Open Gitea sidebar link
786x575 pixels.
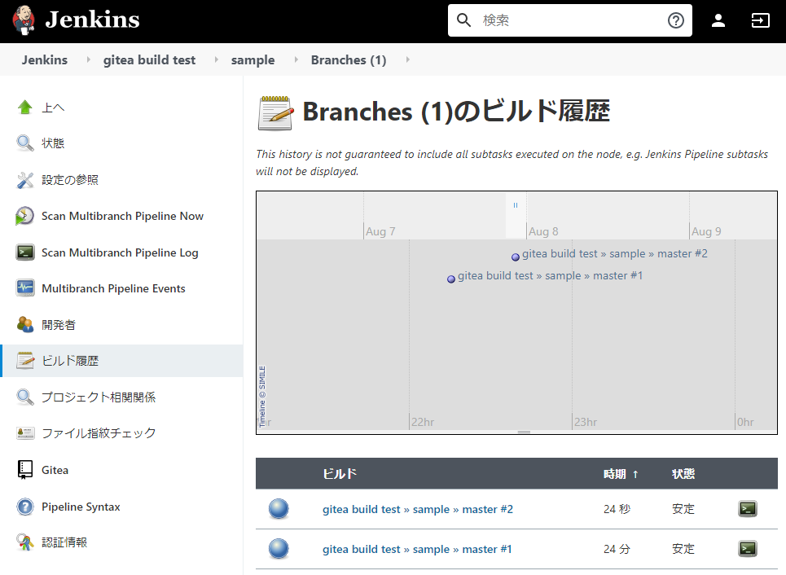pyautogui.click(x=55, y=470)
